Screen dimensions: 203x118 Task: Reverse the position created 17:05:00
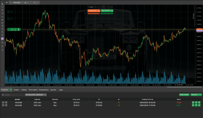(x=193, y=105)
